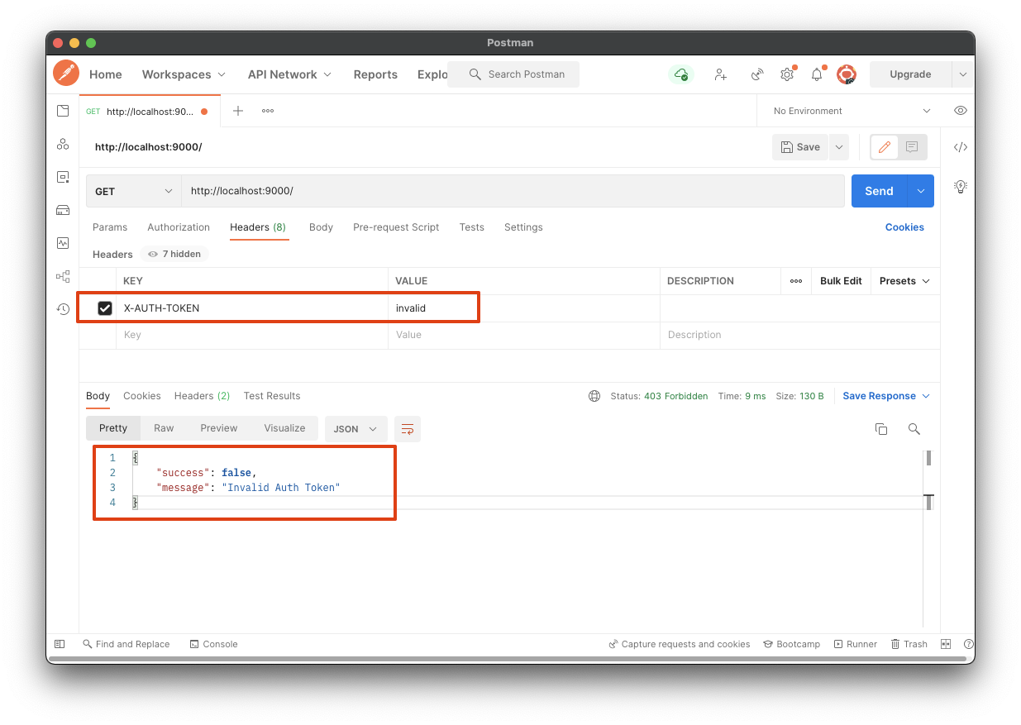Viewport: 1021px width, 725px height.
Task: Open tab options three dots
Action: tap(268, 111)
